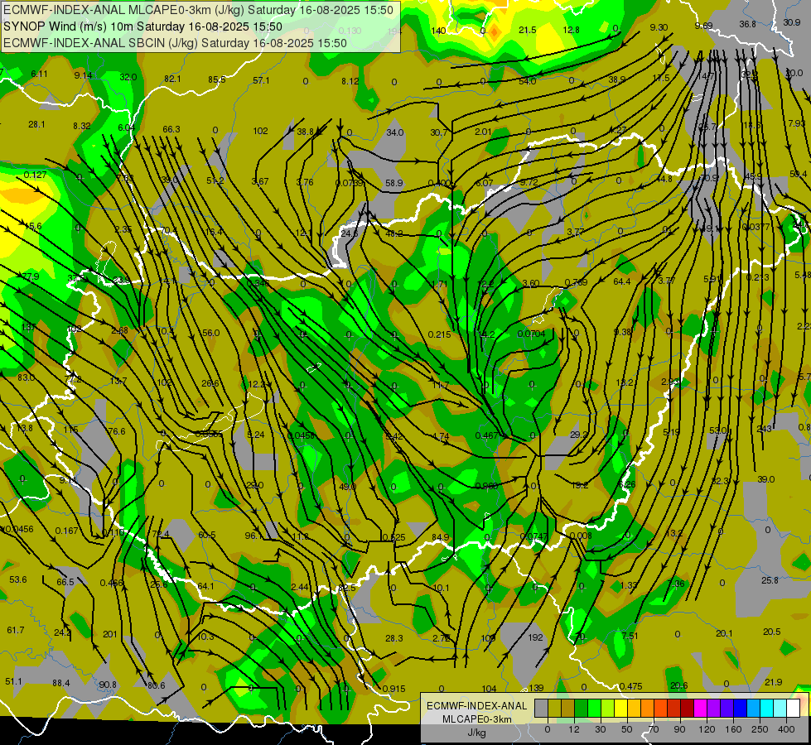The width and height of the screenshot is (811, 745).
Task: Click the bright green legend swatch
Action: pyautogui.click(x=594, y=708)
